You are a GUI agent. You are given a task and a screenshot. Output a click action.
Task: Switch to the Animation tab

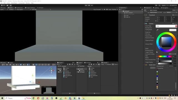tap(88, 62)
